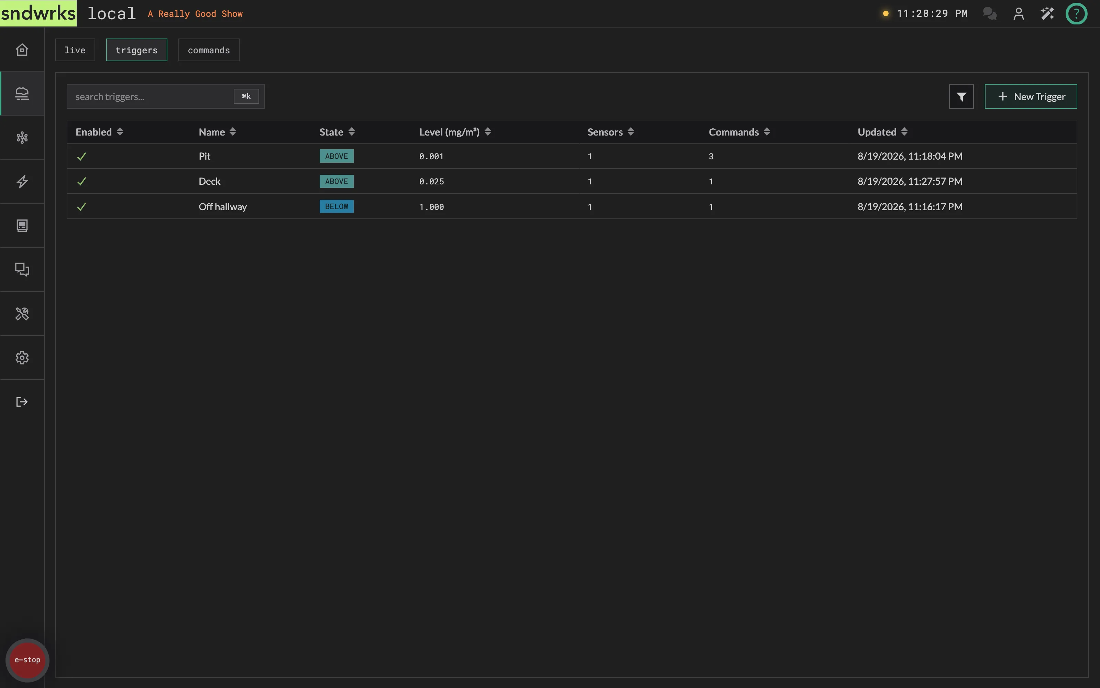Open the chat bubbles sidebar icon
Viewport: 1100px width, 688px height.
22,270
